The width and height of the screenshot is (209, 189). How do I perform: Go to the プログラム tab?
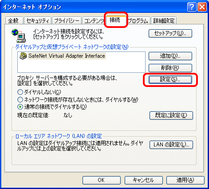[x=138, y=20]
